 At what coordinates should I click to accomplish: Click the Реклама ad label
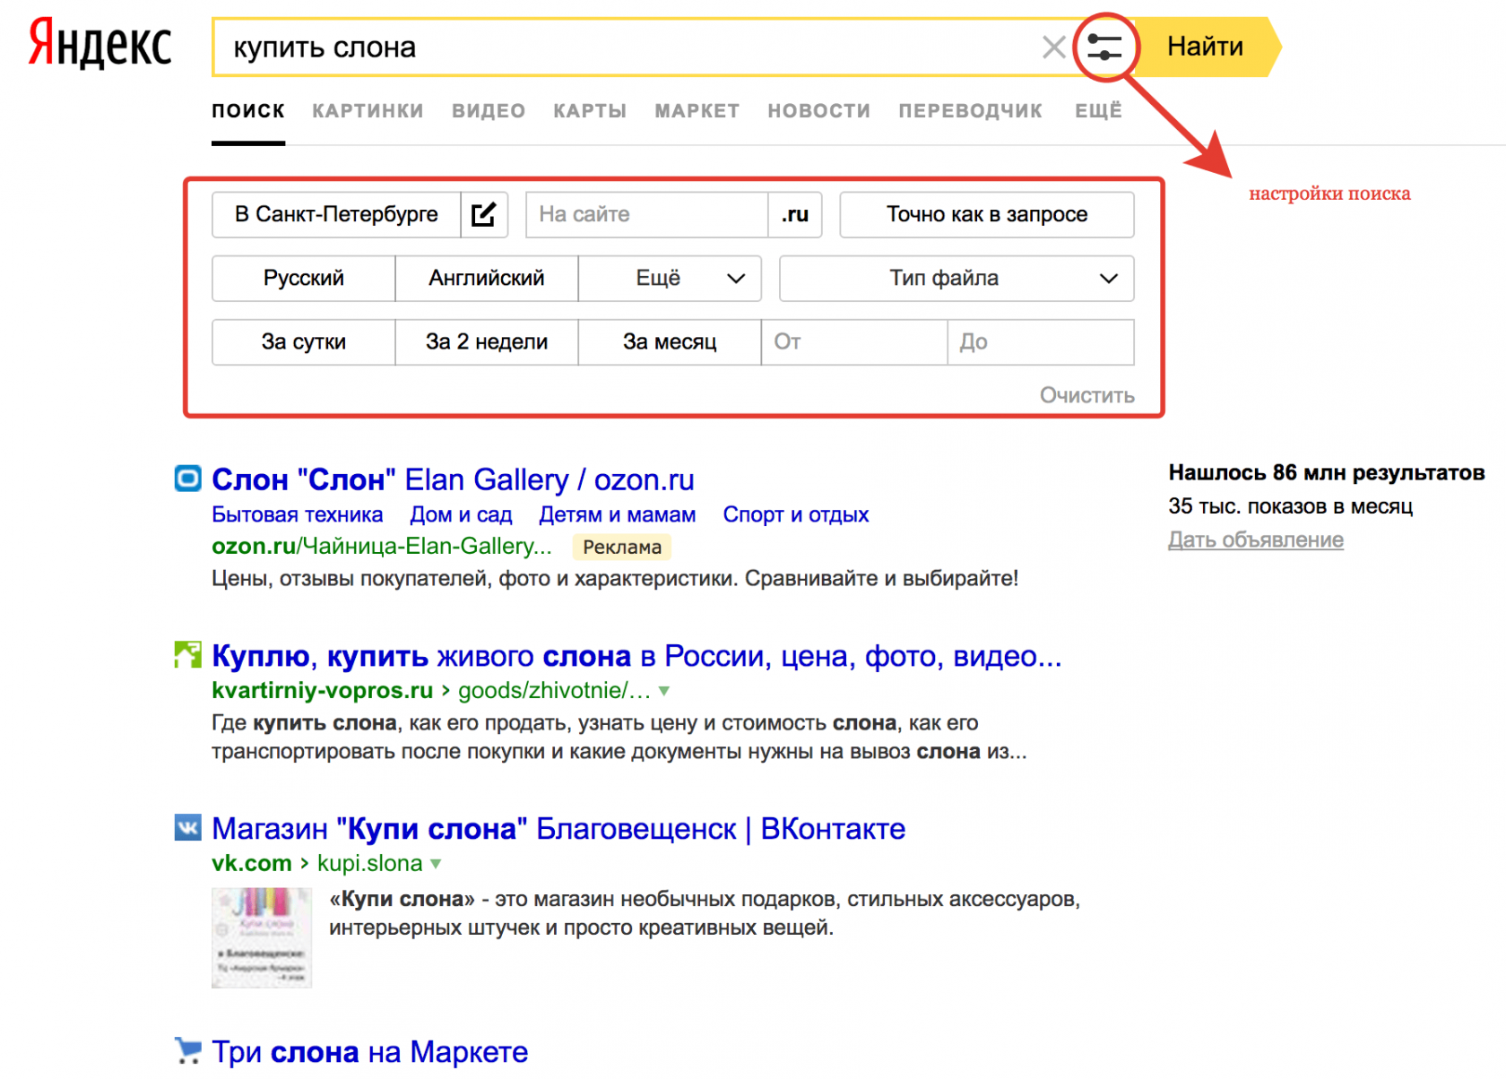pos(622,547)
